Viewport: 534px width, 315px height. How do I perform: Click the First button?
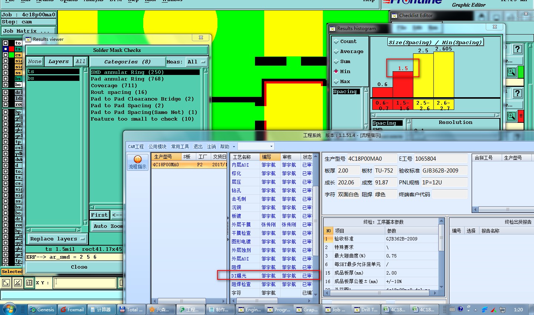tap(99, 215)
